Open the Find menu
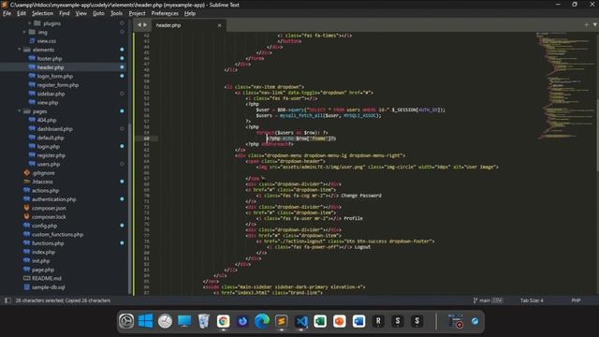This screenshot has width=599, height=337. pyautogui.click(x=65, y=13)
